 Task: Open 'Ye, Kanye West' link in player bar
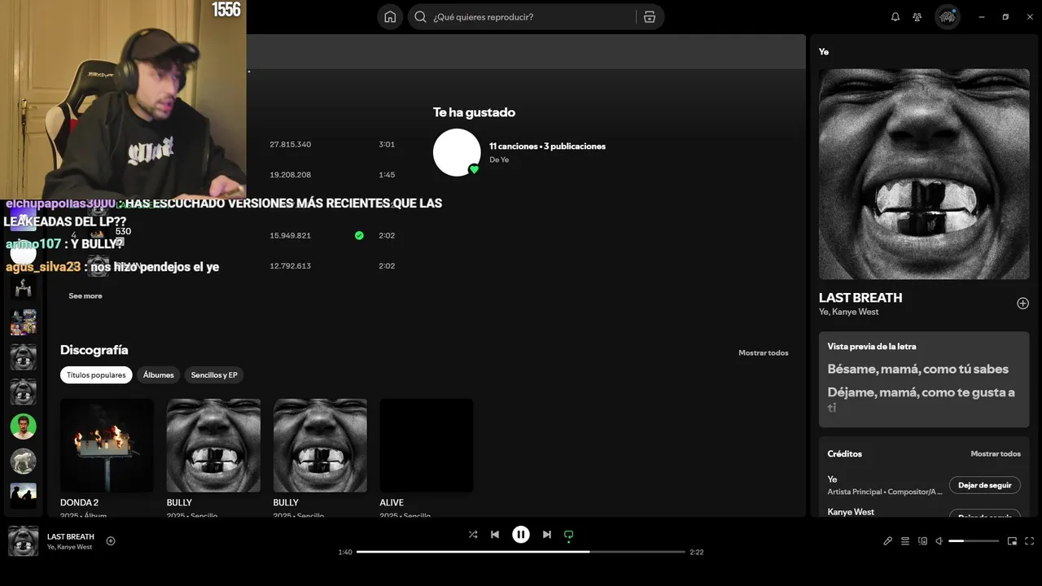point(69,547)
